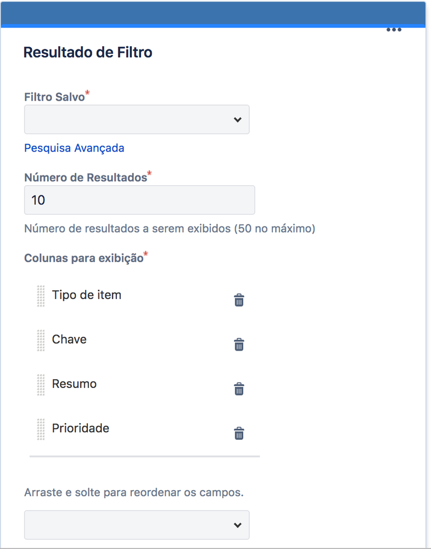Viewport: 431px width, 549px height.
Task: Open the gadget options ellipsis menu
Action: point(394,30)
